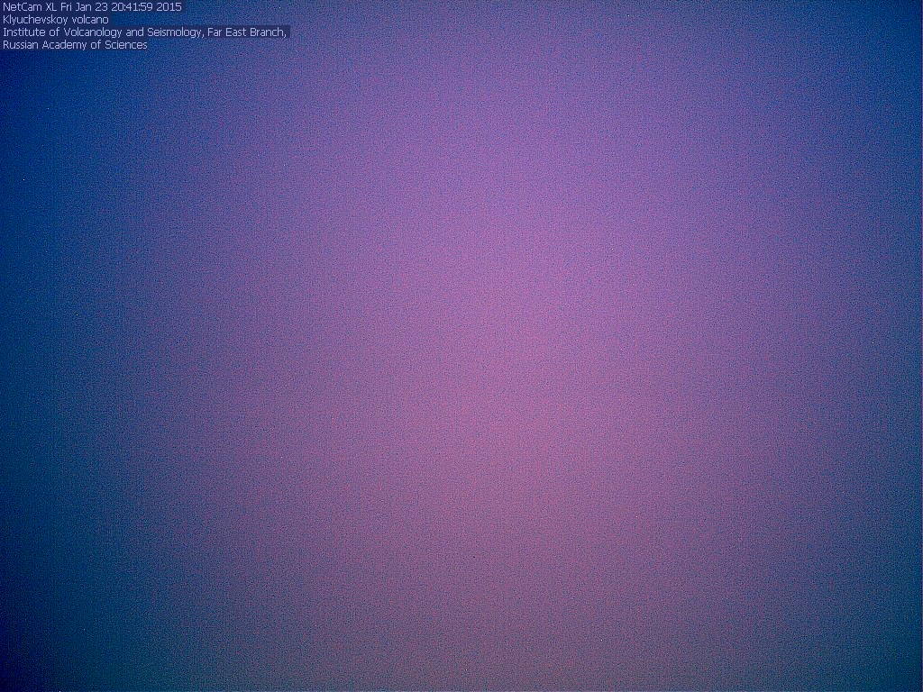The width and height of the screenshot is (923, 692).
Task: Select the 'Klyuchevskoy volcano' caption
Action: coord(56,20)
